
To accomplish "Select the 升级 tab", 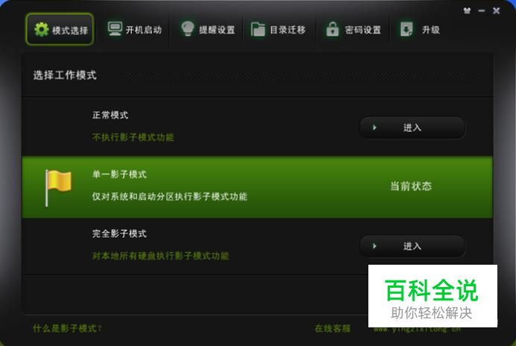I will click(421, 30).
